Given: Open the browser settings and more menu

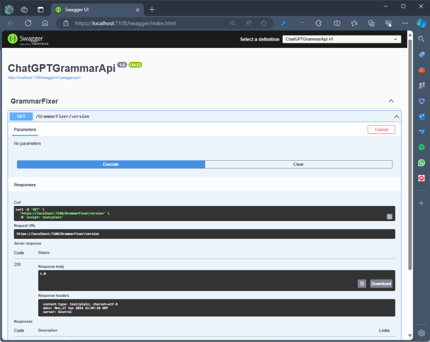Looking at the screenshot, I should [405, 23].
